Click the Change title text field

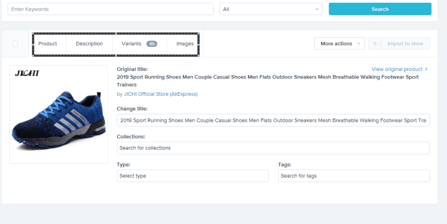point(273,120)
